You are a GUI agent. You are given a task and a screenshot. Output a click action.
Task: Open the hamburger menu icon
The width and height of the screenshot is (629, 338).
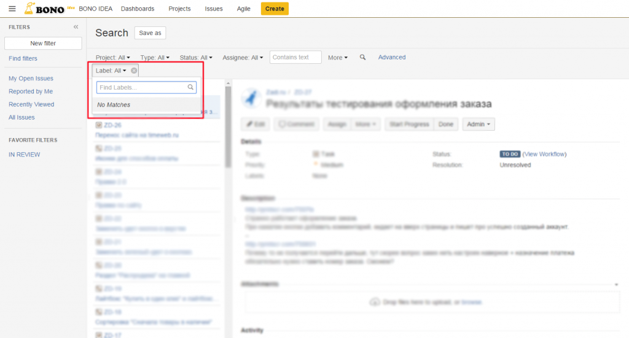pos(12,9)
